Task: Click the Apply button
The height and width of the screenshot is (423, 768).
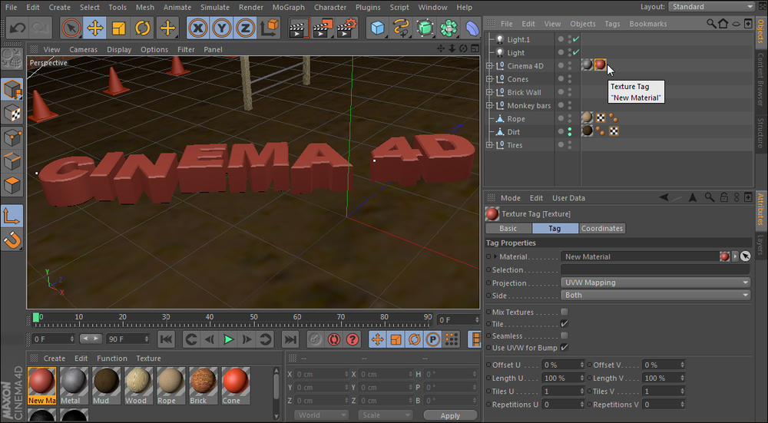Action: [450, 415]
